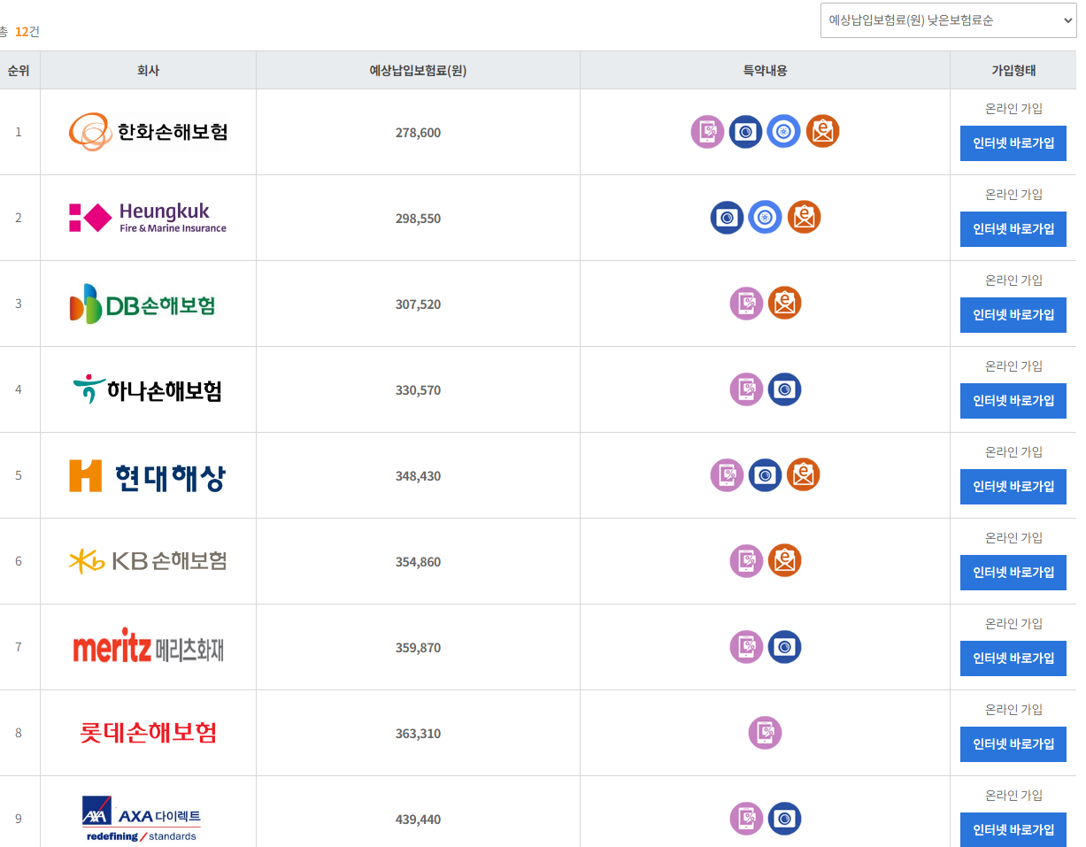Click 인터넷 바로가입 for DB손해보험
The height and width of the screenshot is (847, 1086).
point(1013,315)
